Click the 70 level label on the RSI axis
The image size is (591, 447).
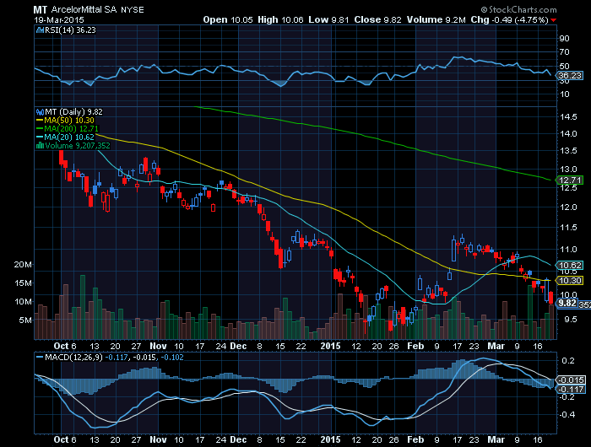tap(564, 52)
